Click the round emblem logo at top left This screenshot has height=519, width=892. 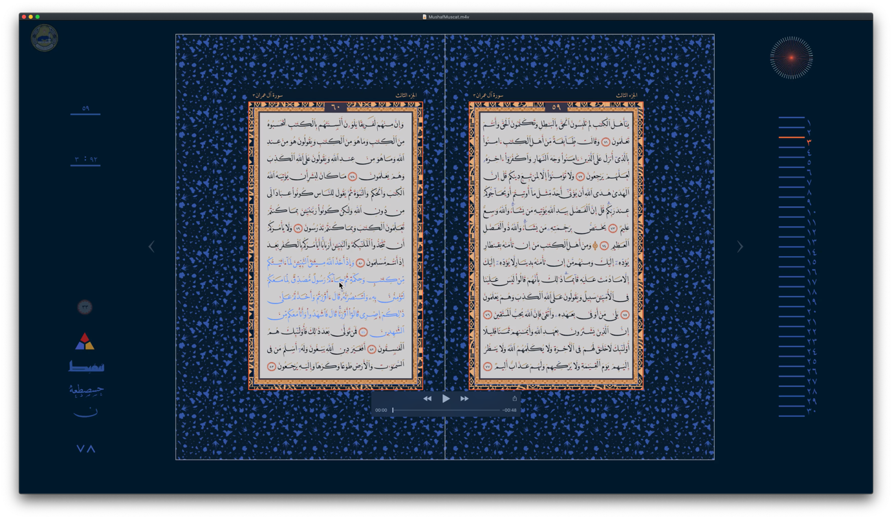pyautogui.click(x=45, y=38)
